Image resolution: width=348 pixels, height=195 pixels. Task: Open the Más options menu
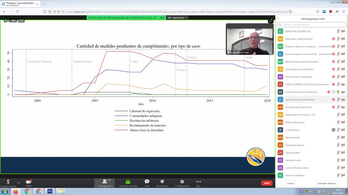coord(198,183)
